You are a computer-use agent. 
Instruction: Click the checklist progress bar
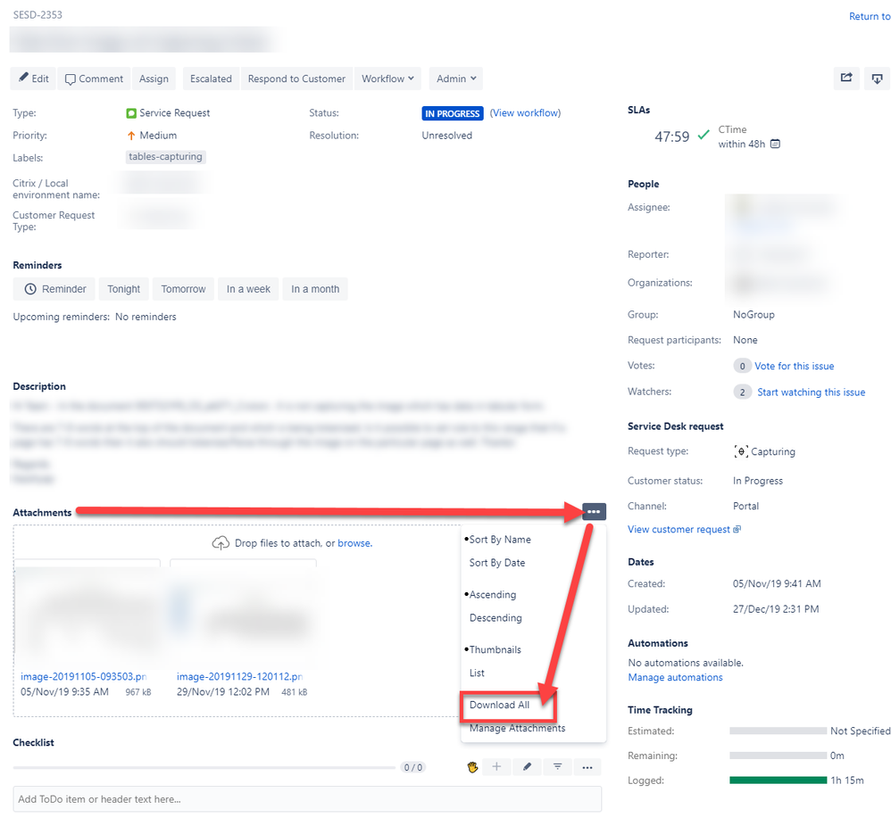(x=204, y=768)
